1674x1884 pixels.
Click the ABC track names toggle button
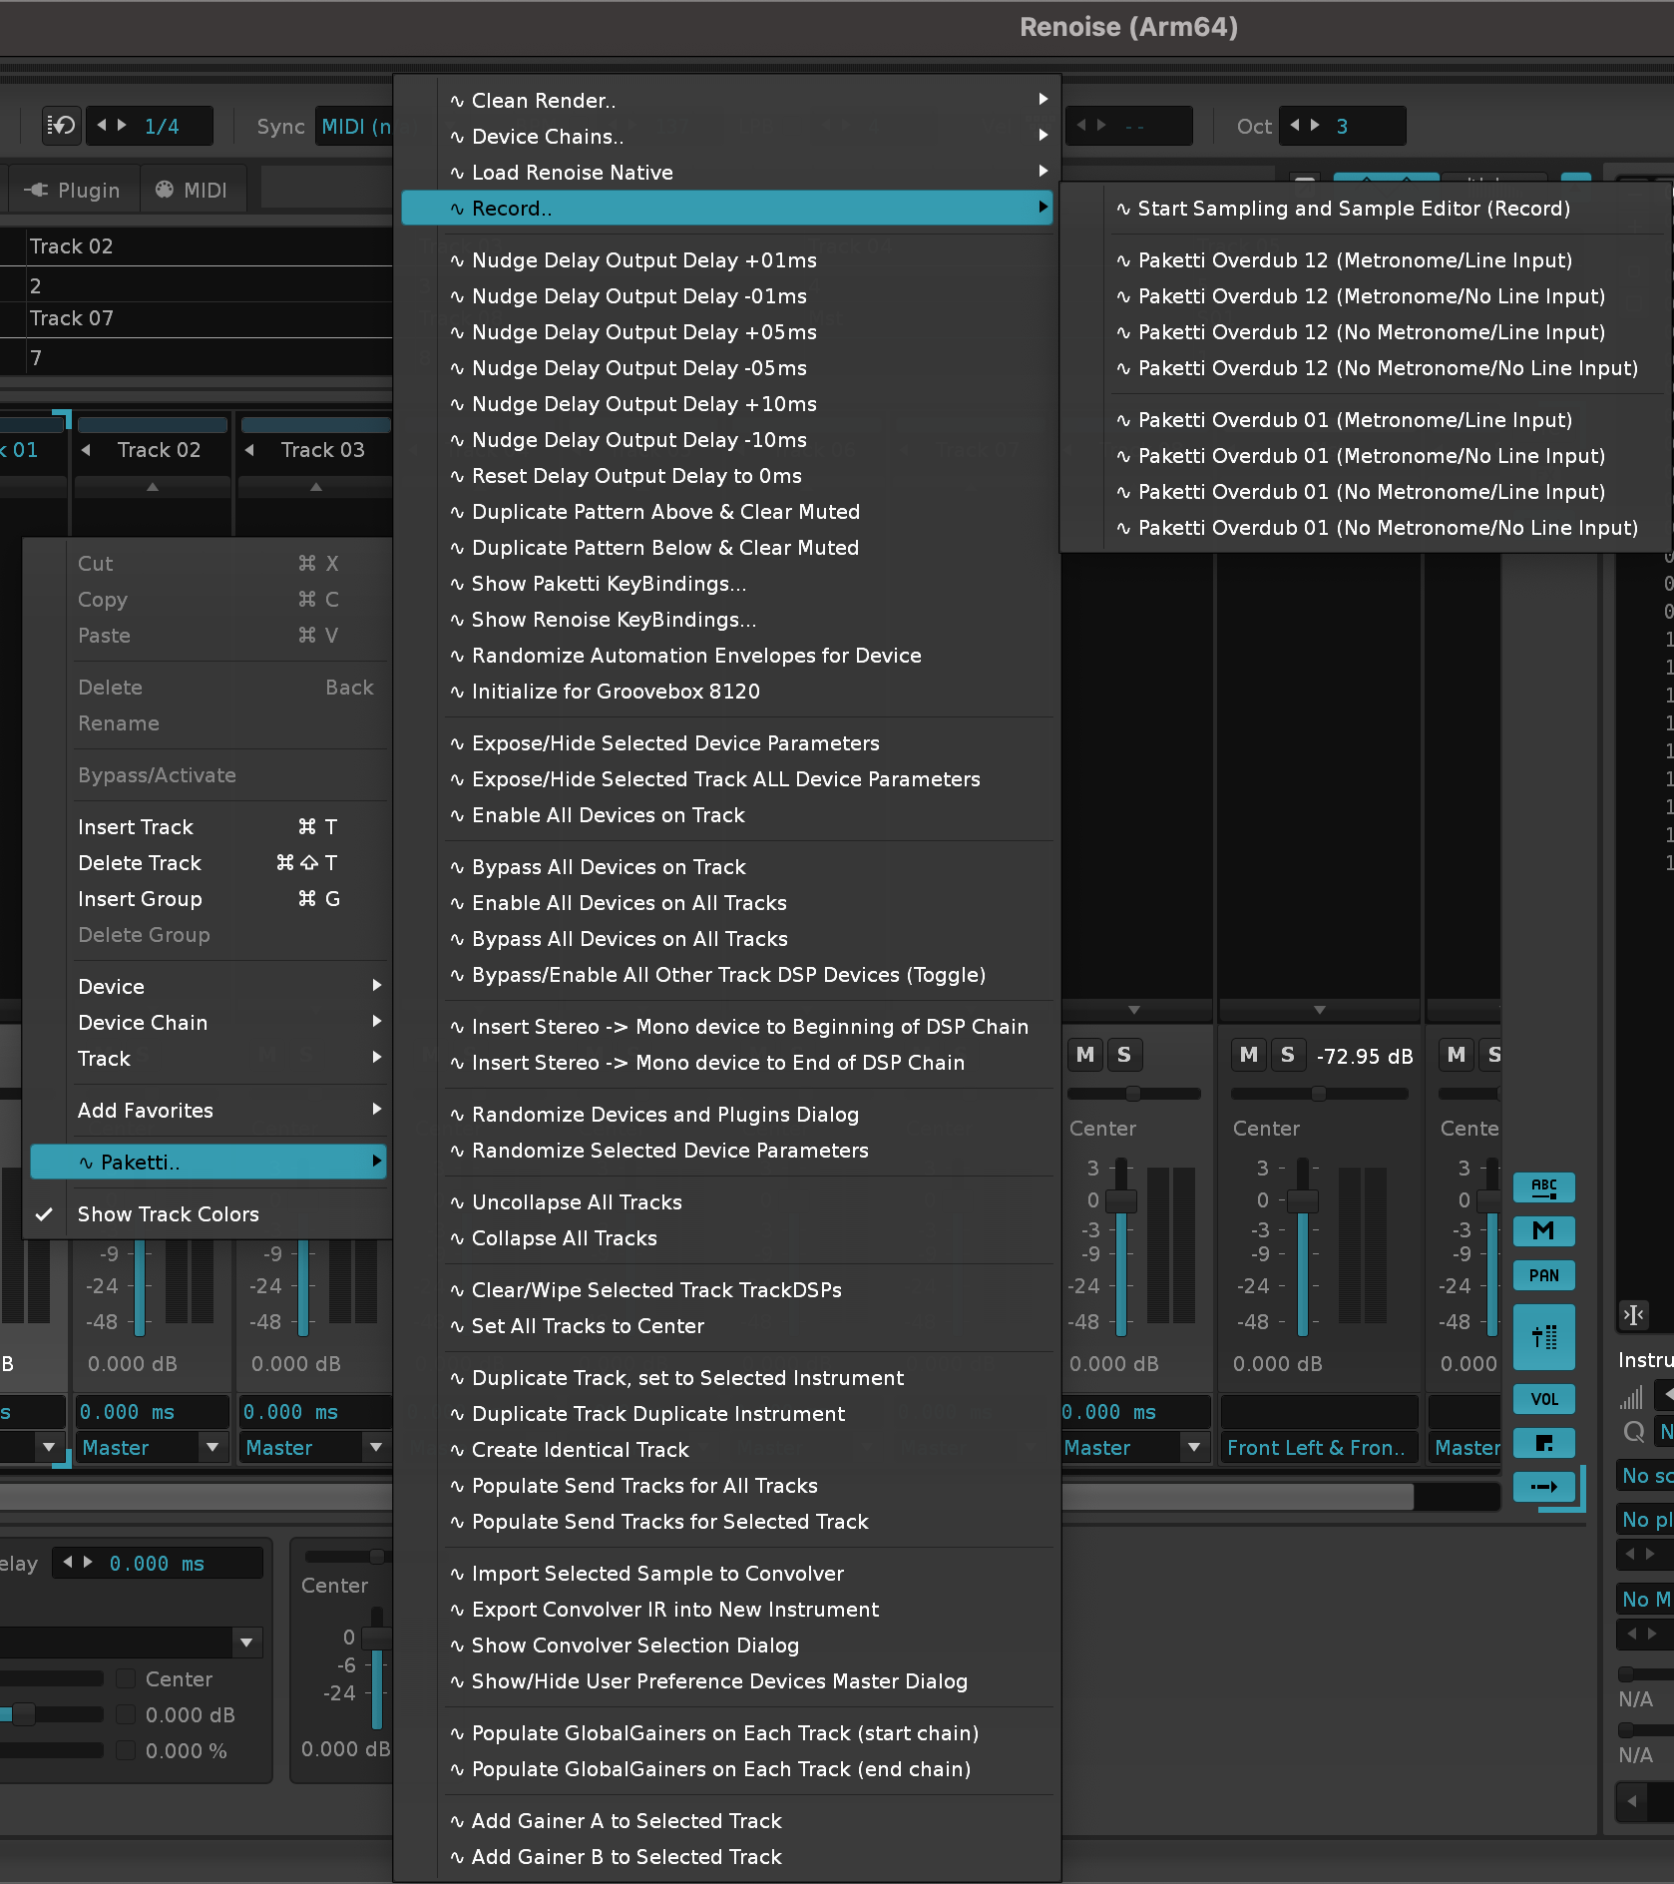(x=1543, y=1186)
